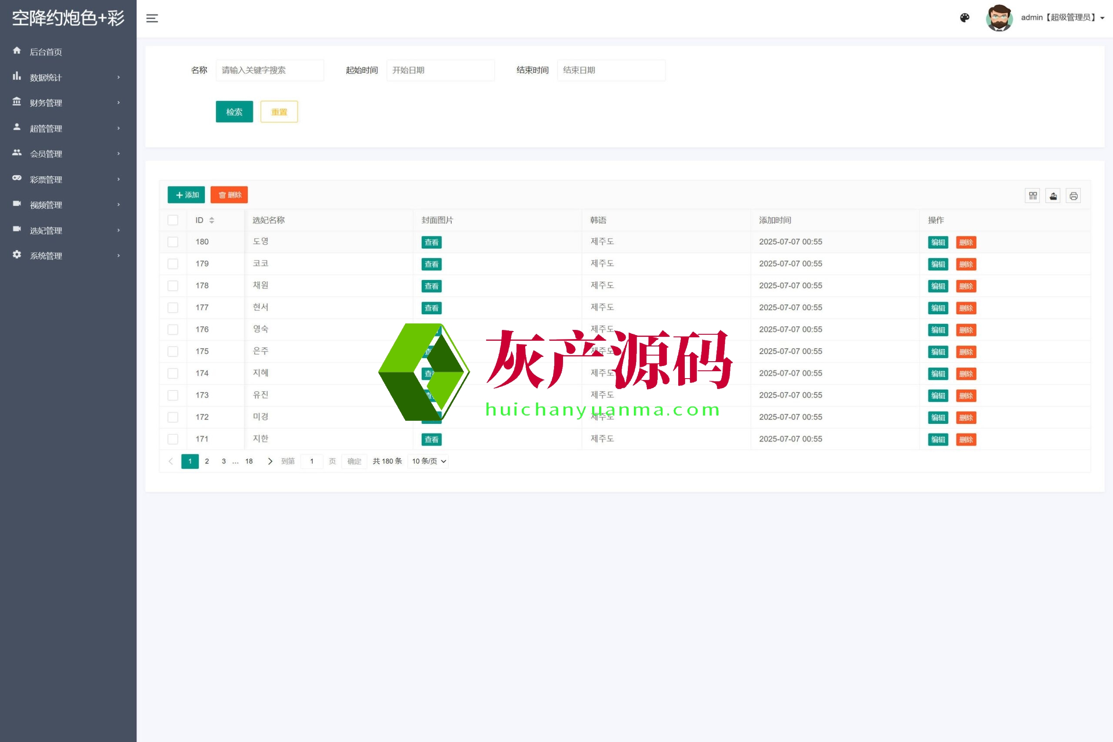Open the theme color palette icon

coord(964,18)
